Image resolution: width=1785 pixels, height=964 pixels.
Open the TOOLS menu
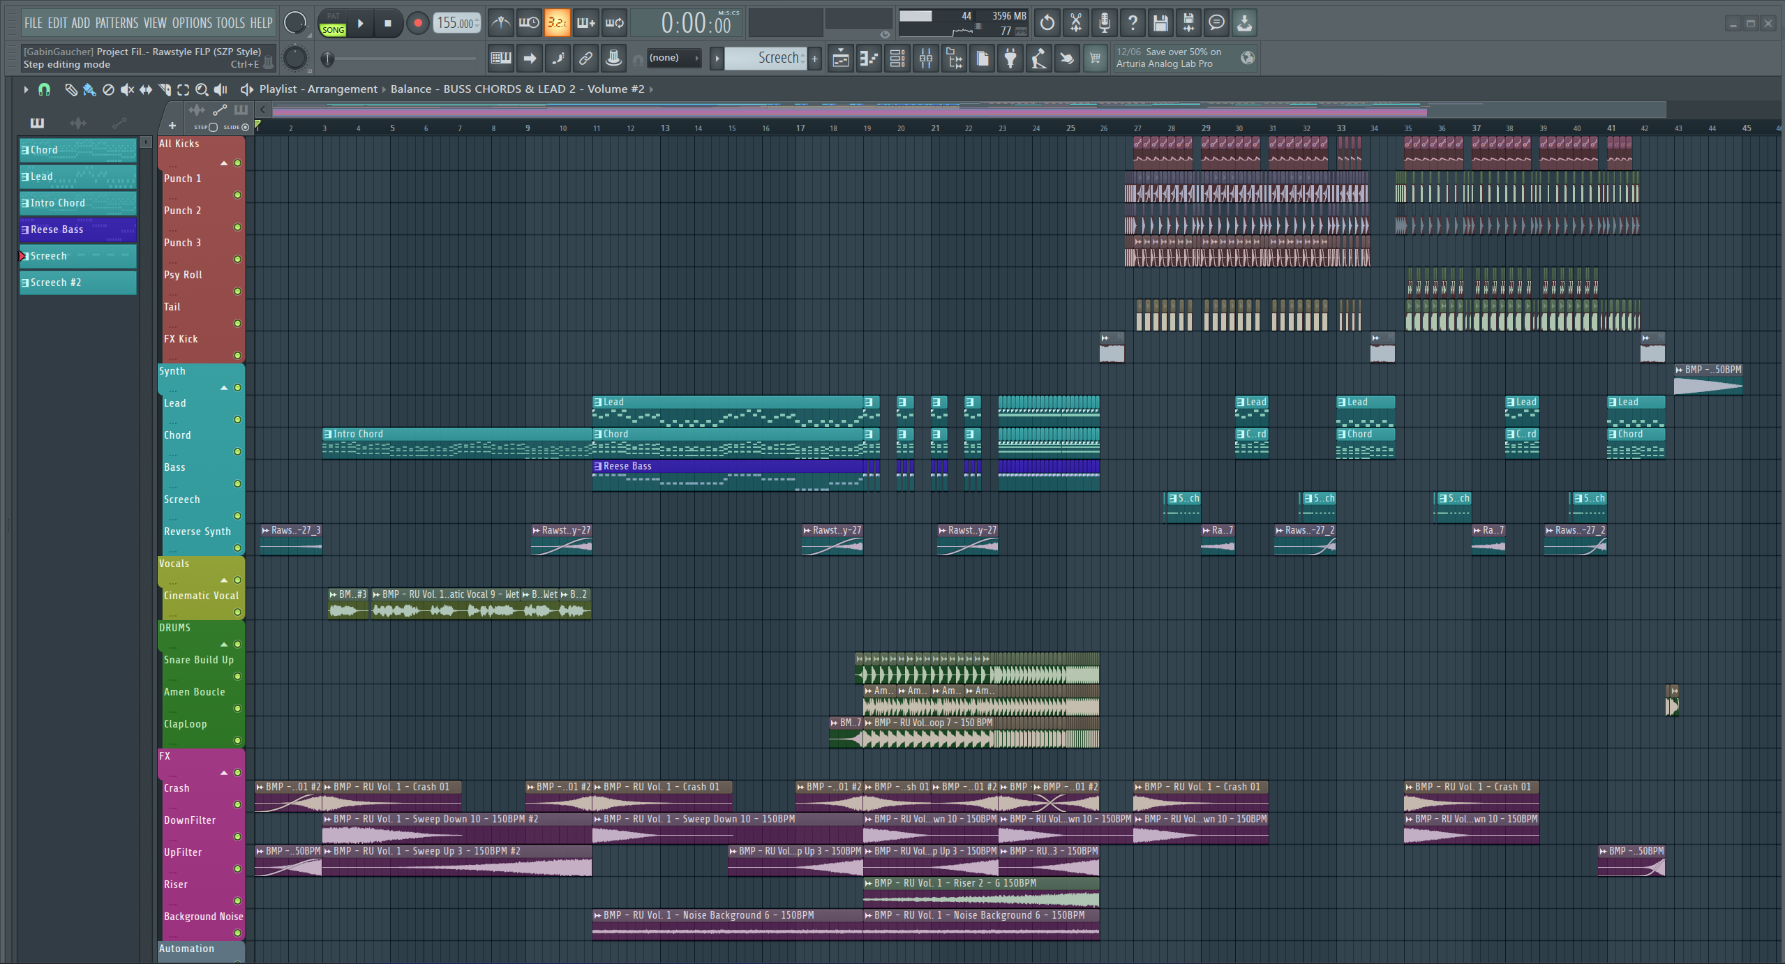pos(230,23)
